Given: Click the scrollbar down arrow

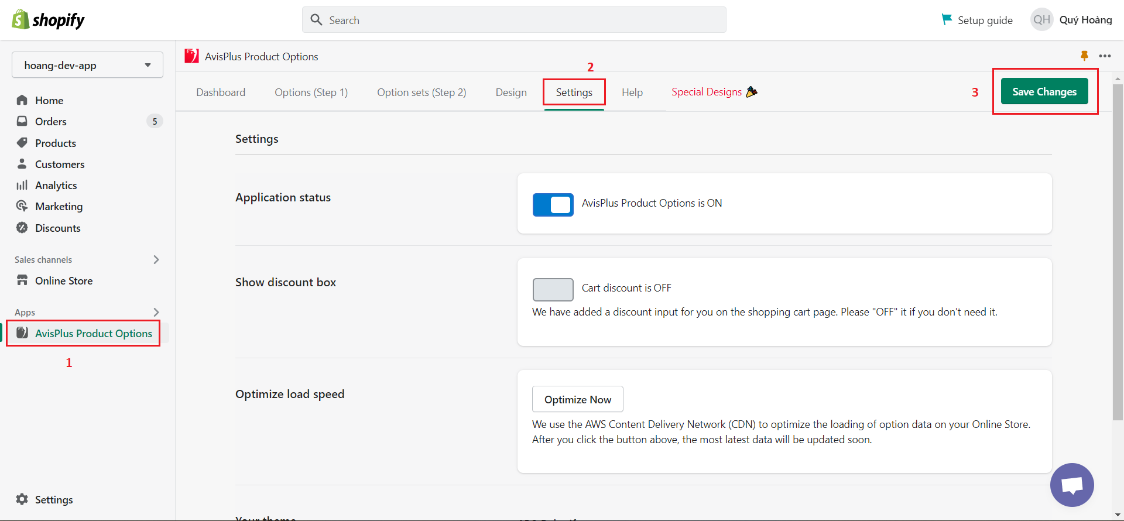Looking at the screenshot, I should (x=1118, y=515).
